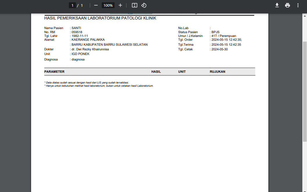Zoom in on the document
Screen dimensions: 307x192
pyautogui.click(x=120, y=5)
